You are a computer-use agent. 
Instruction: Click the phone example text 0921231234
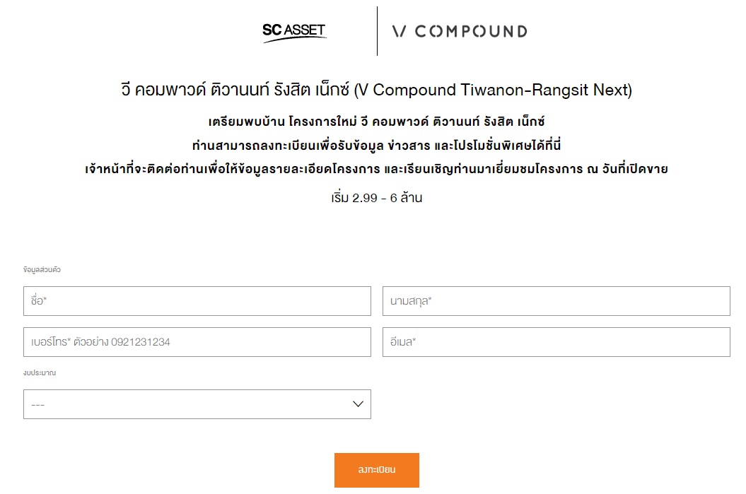[141, 342]
